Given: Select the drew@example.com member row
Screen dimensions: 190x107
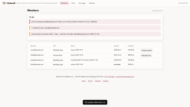Looking at the screenshot, I should click(95, 64).
